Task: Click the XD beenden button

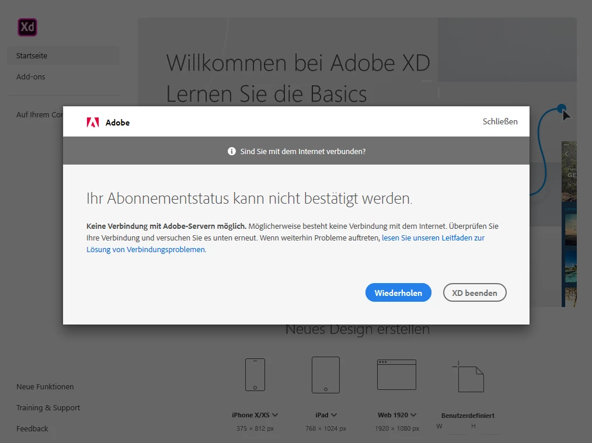Action: pos(475,292)
